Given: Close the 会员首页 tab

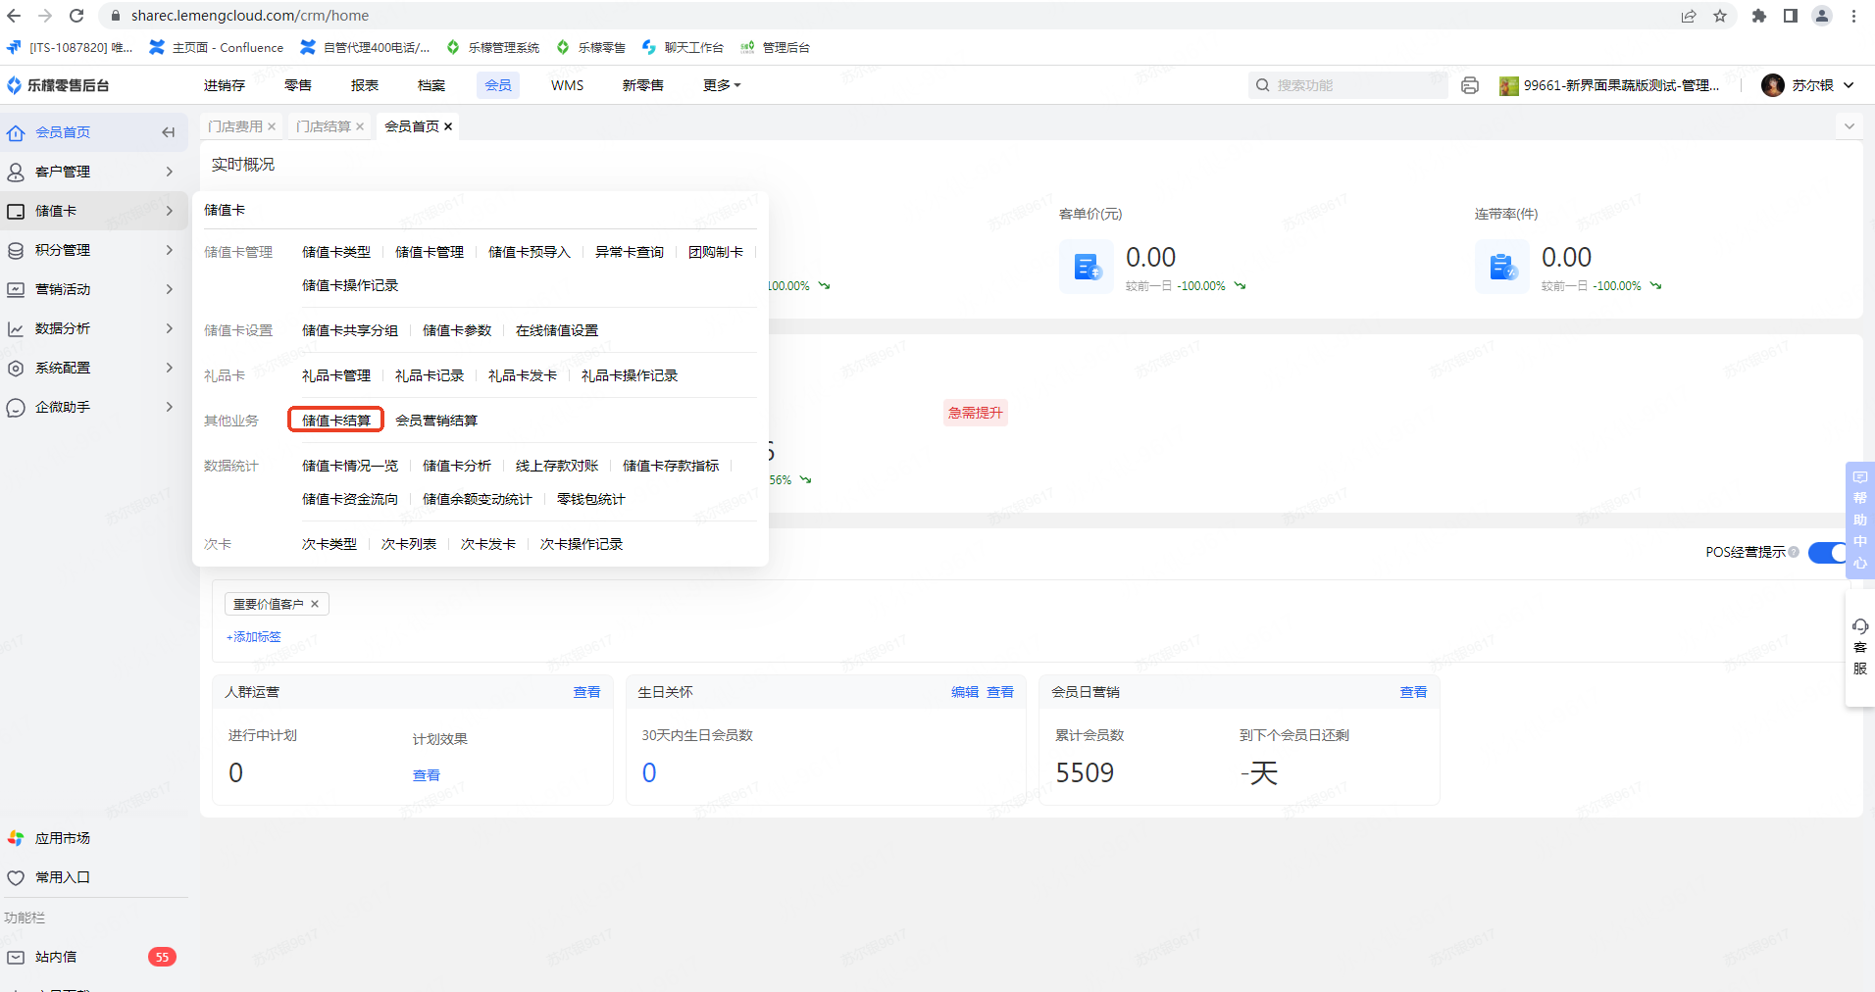Looking at the screenshot, I should [x=448, y=126].
